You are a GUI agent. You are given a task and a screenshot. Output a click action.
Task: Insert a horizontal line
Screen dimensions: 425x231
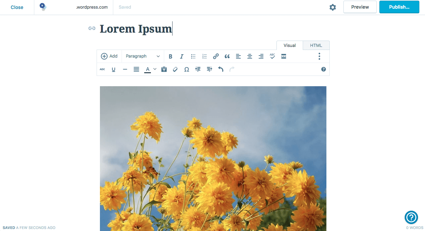[x=125, y=69]
